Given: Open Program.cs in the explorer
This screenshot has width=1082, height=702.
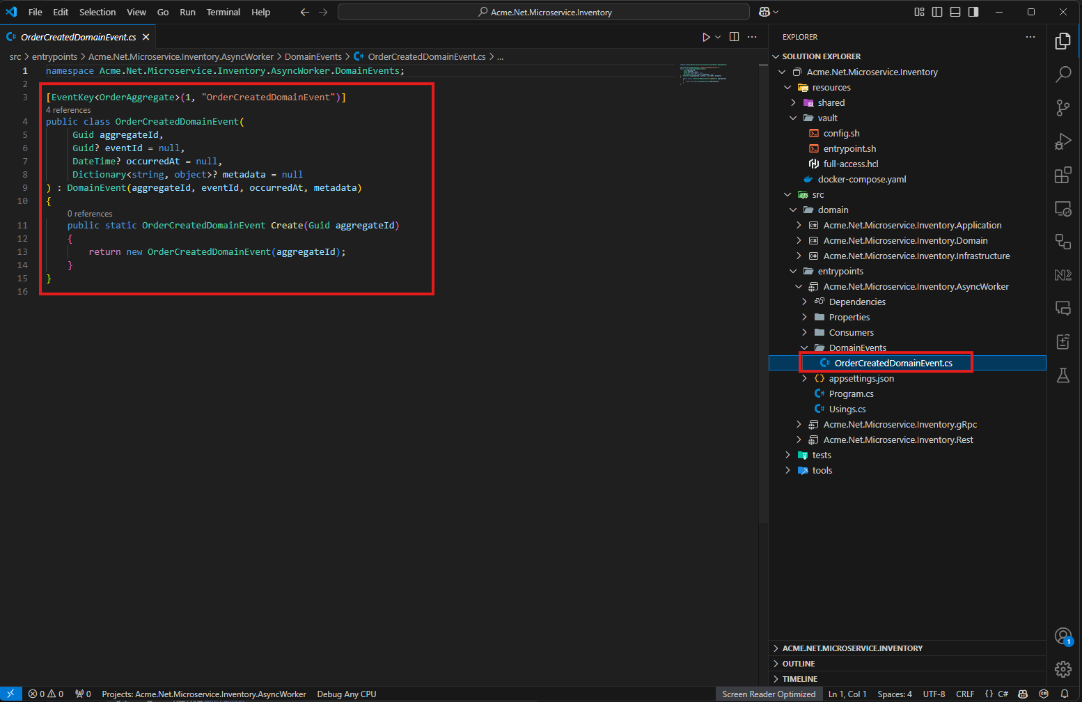Looking at the screenshot, I should [851, 393].
